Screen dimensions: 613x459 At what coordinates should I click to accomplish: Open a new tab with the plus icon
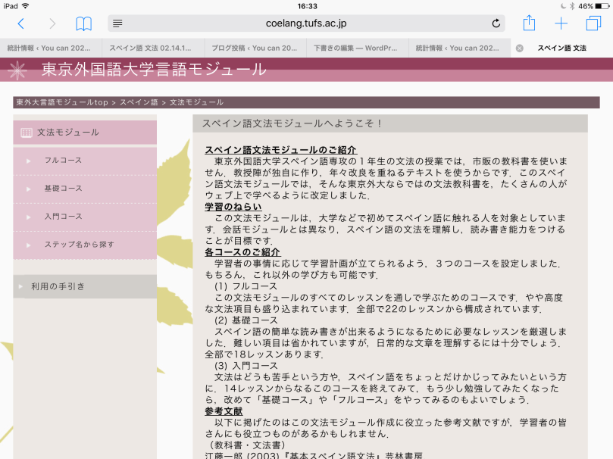[561, 23]
